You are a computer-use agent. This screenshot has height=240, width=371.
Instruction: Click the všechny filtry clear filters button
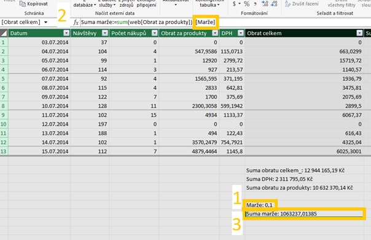342,4
